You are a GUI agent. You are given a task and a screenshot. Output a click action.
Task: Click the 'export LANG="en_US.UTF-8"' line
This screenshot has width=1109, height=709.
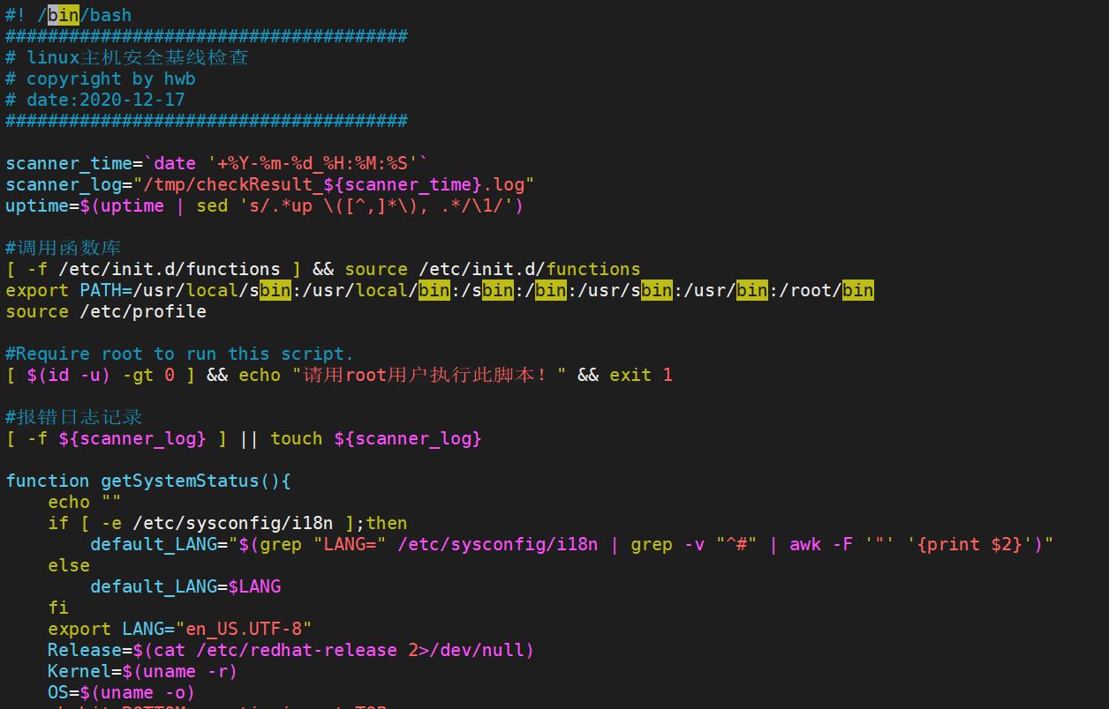coord(180,629)
